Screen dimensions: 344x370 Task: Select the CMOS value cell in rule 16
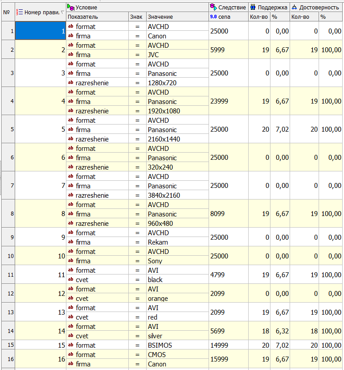click(x=177, y=354)
